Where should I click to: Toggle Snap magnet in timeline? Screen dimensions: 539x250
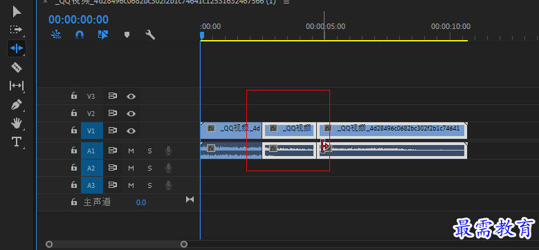tap(80, 35)
